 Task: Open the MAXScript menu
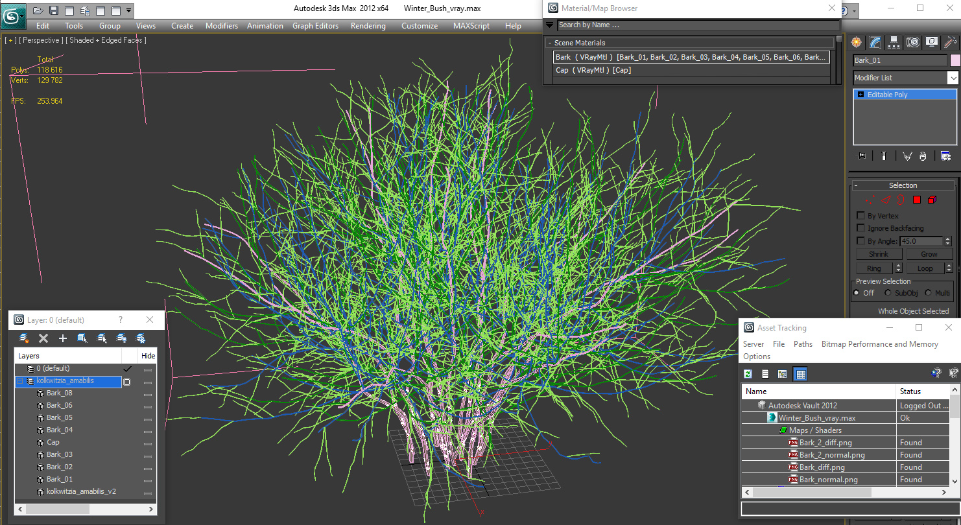point(471,26)
